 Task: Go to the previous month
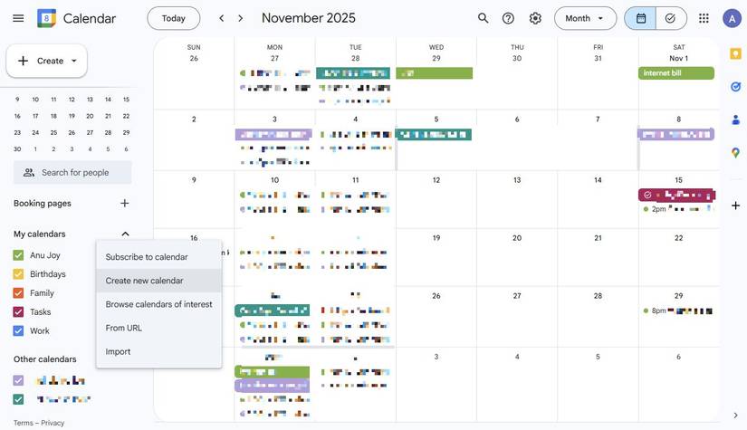tap(222, 18)
